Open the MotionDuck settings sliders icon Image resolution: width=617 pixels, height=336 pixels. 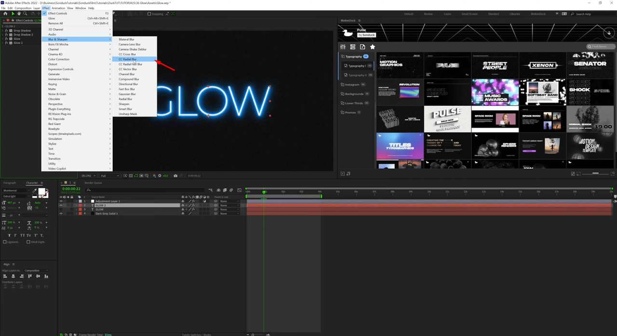click(343, 47)
